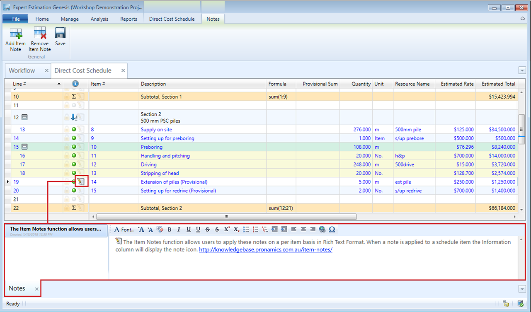Collapse the line 12 Section 2 group

tap(24, 117)
